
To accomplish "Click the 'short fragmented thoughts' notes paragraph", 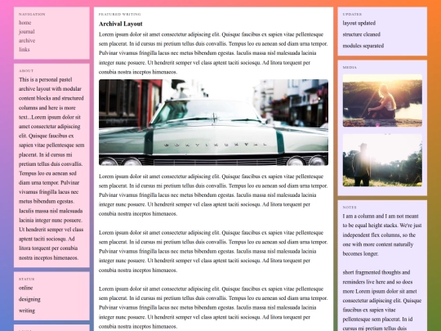I will (382, 300).
